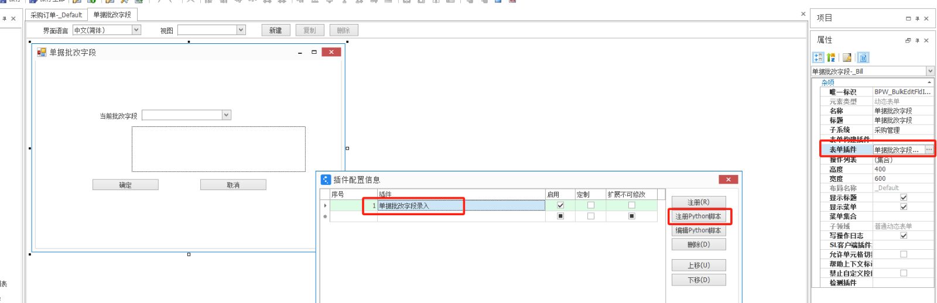The height and width of the screenshot is (303, 937).
Task: Click 复制 view button
Action: 310,30
